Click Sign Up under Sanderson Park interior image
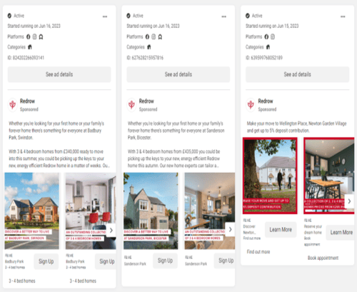357x292 pixels. [x=225, y=261]
